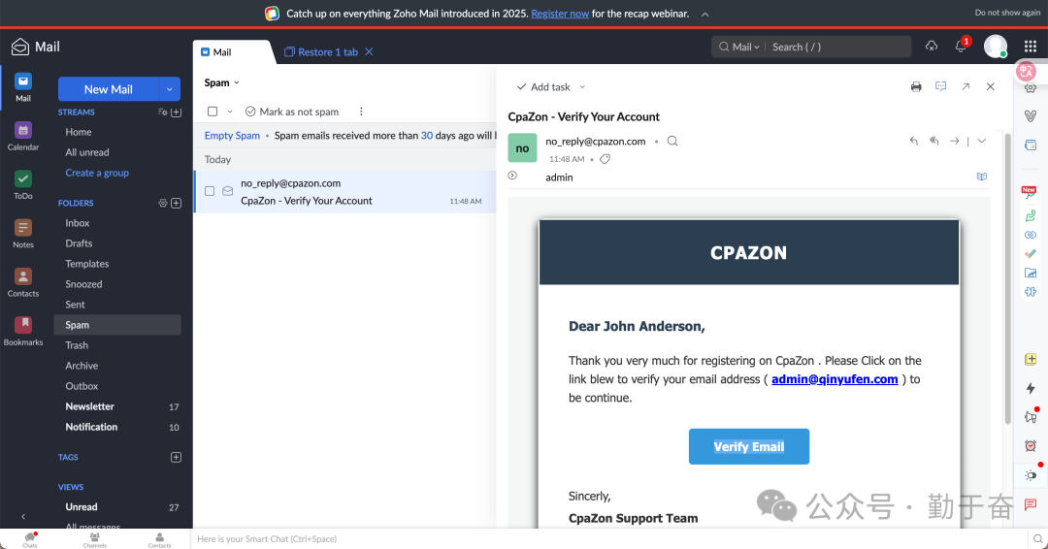Image resolution: width=1048 pixels, height=549 pixels.
Task: Add new tag plus icon
Action: pyautogui.click(x=176, y=458)
